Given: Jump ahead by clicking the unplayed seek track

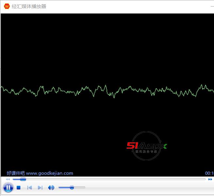Looking at the screenshot, I should coord(115,179).
